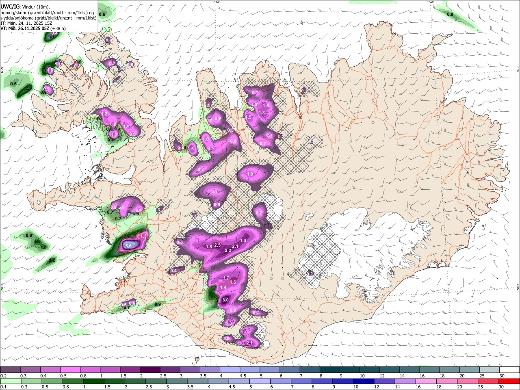
Task: Click the 20W longitude label
Action: [216, 2]
